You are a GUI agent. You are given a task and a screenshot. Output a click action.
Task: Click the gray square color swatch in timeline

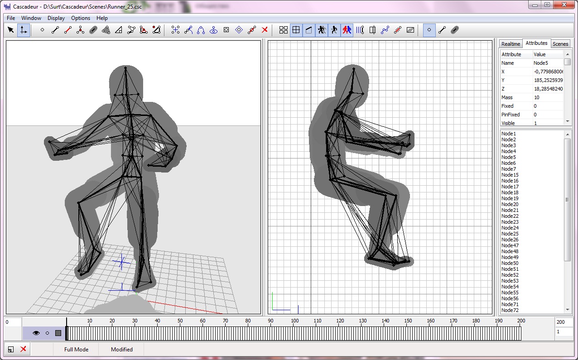(58, 333)
